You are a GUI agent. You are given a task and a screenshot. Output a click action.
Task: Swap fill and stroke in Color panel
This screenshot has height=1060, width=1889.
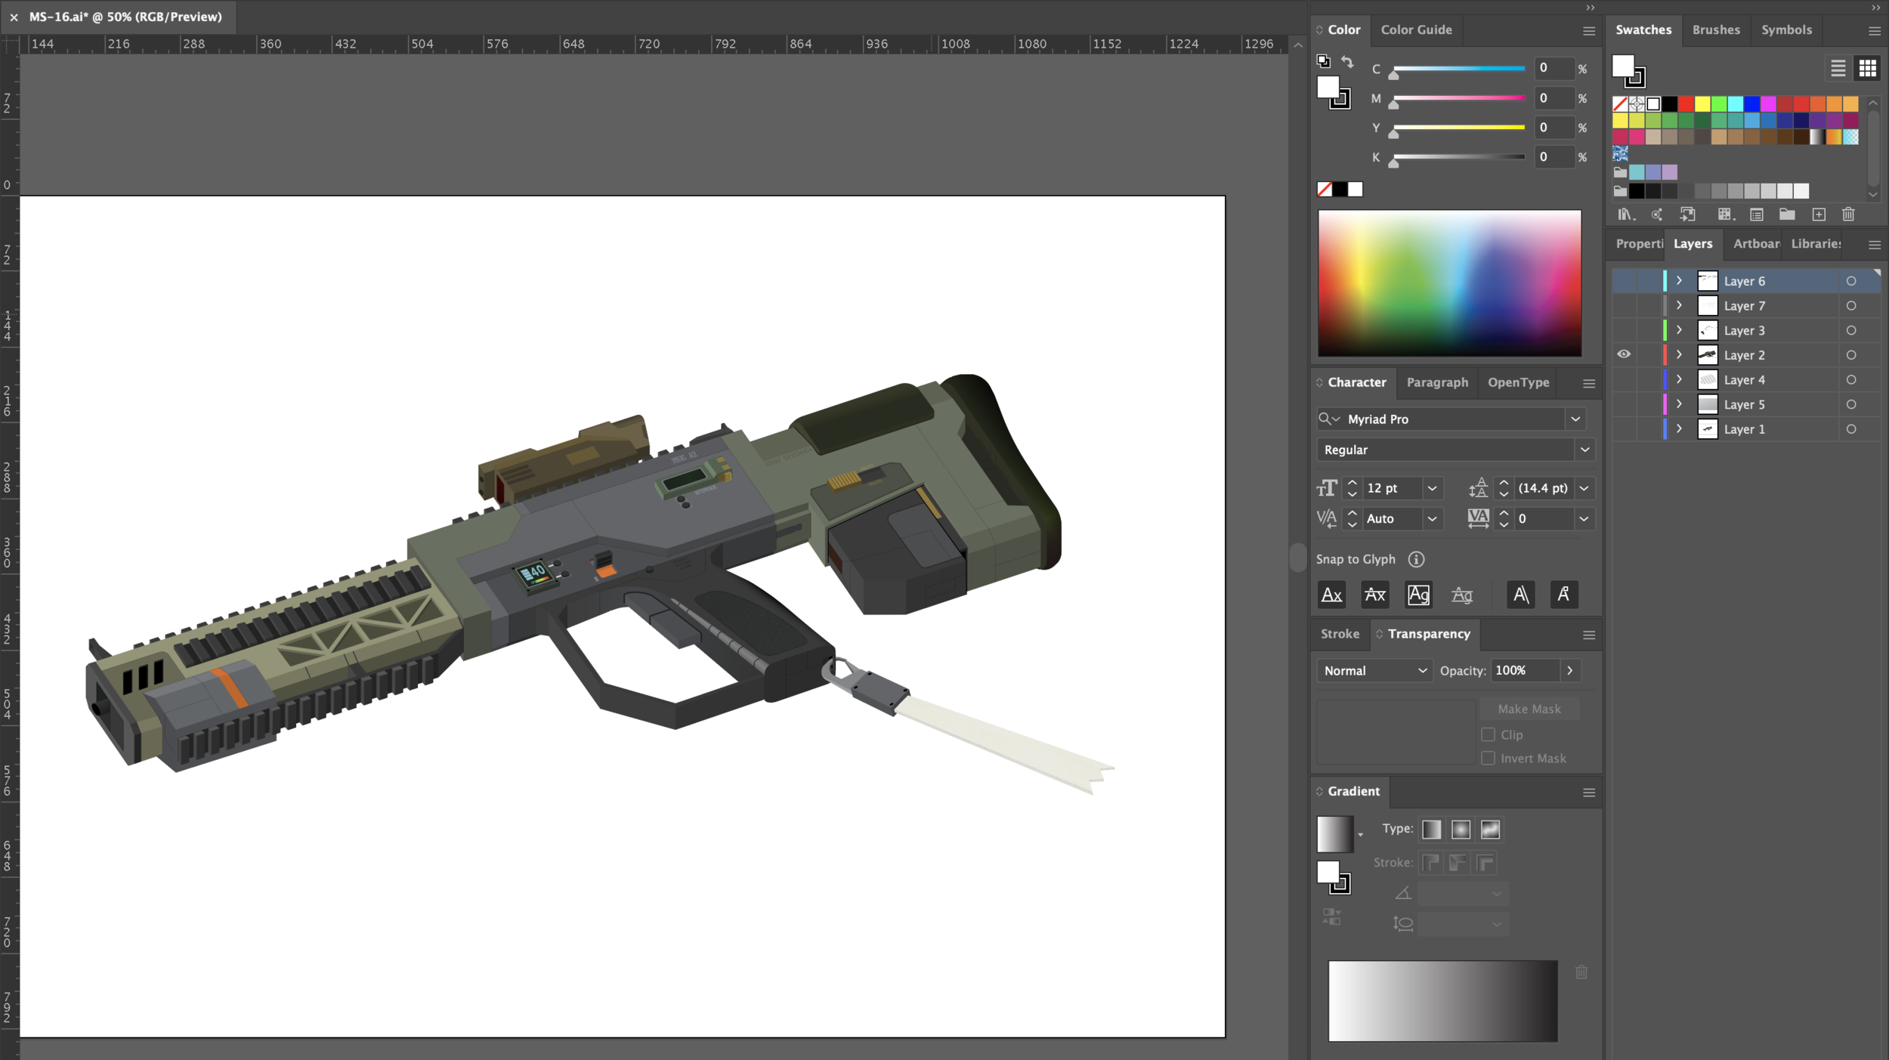pyautogui.click(x=1347, y=61)
